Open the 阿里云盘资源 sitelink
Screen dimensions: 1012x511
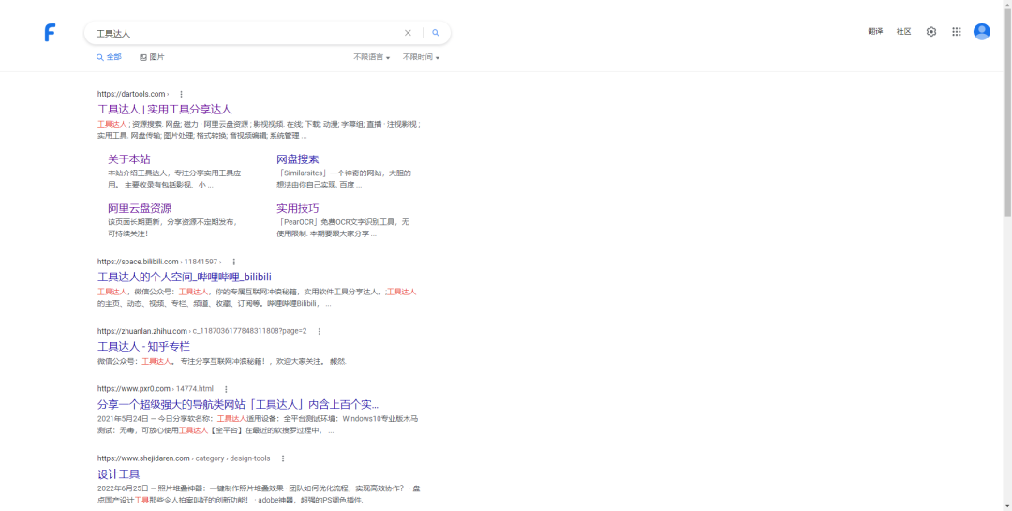(x=140, y=208)
